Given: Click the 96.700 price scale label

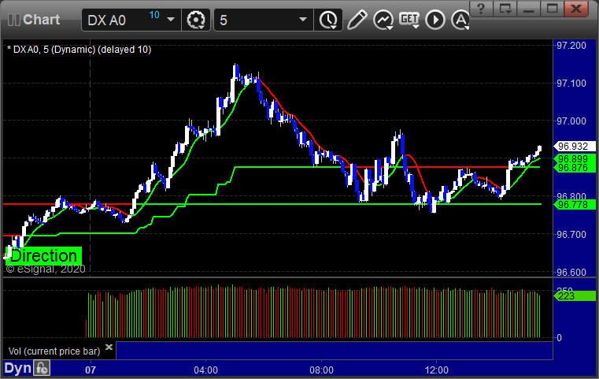Looking at the screenshot, I should tap(571, 235).
